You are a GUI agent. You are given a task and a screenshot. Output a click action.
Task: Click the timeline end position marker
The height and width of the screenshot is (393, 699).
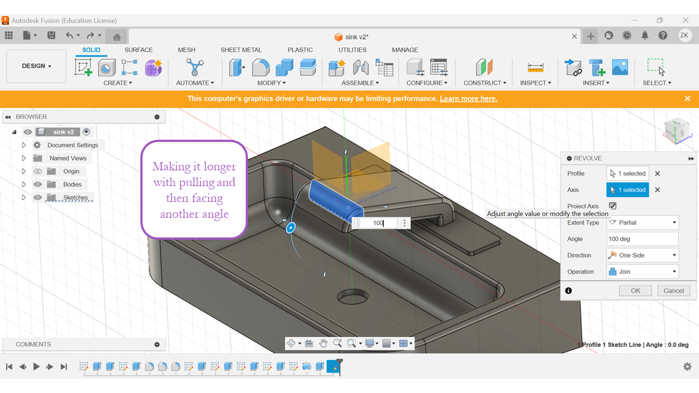click(339, 366)
